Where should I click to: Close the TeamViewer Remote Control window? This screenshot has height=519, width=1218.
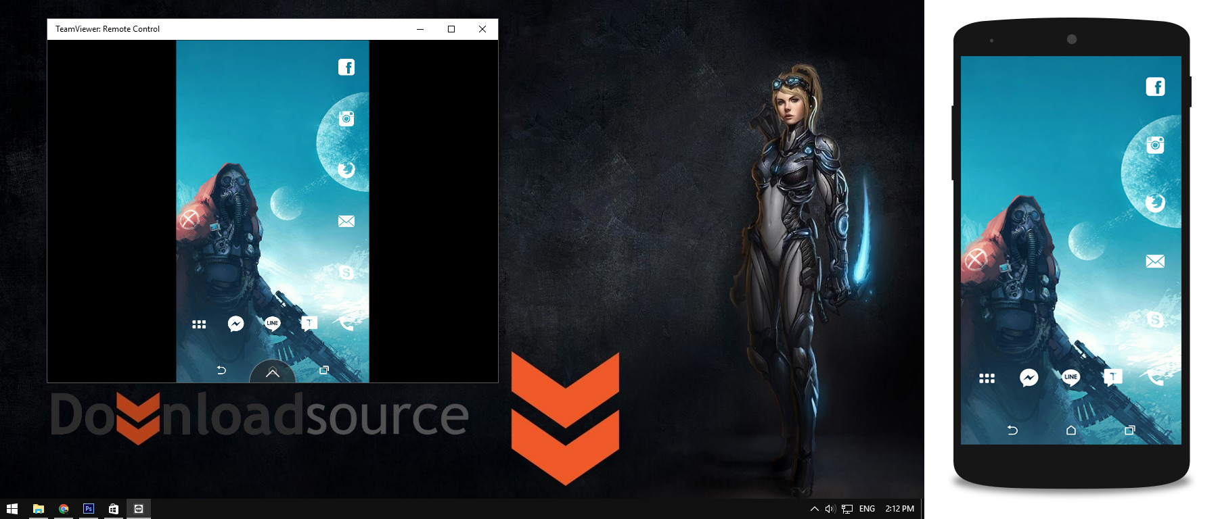pyautogui.click(x=482, y=29)
